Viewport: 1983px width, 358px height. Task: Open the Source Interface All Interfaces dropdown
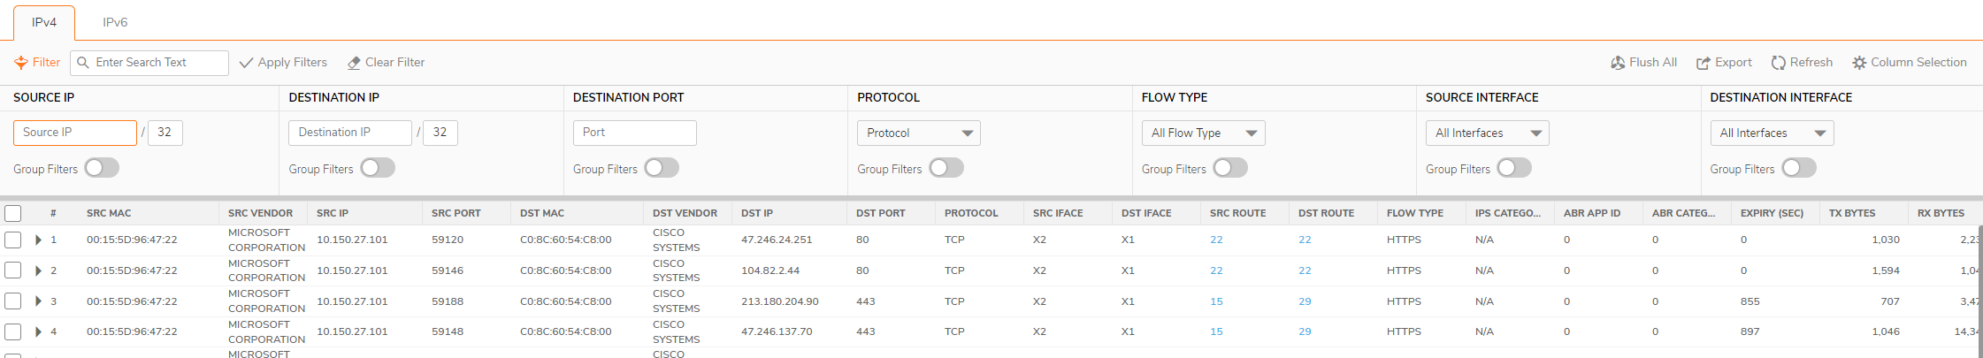coord(1487,133)
